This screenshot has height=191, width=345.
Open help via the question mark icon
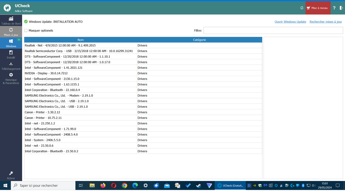tap(334, 8)
